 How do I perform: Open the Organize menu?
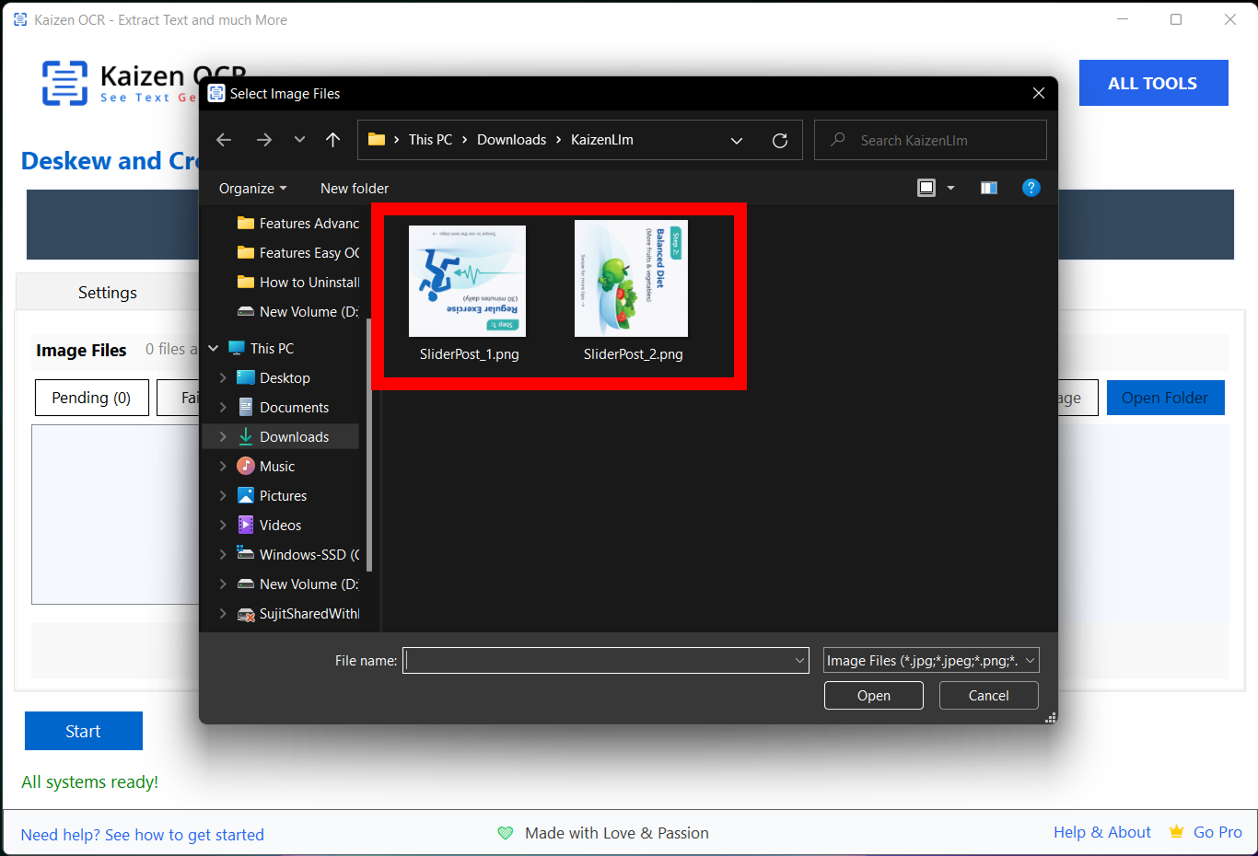[252, 189]
